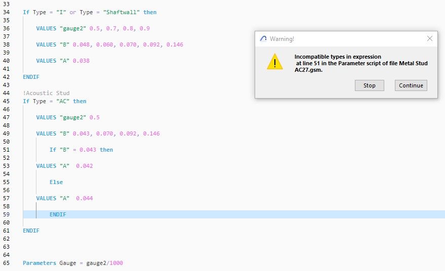Click the Parameters keyword on line 65
Image resolution: width=445 pixels, height=271 pixels.
pos(39,263)
